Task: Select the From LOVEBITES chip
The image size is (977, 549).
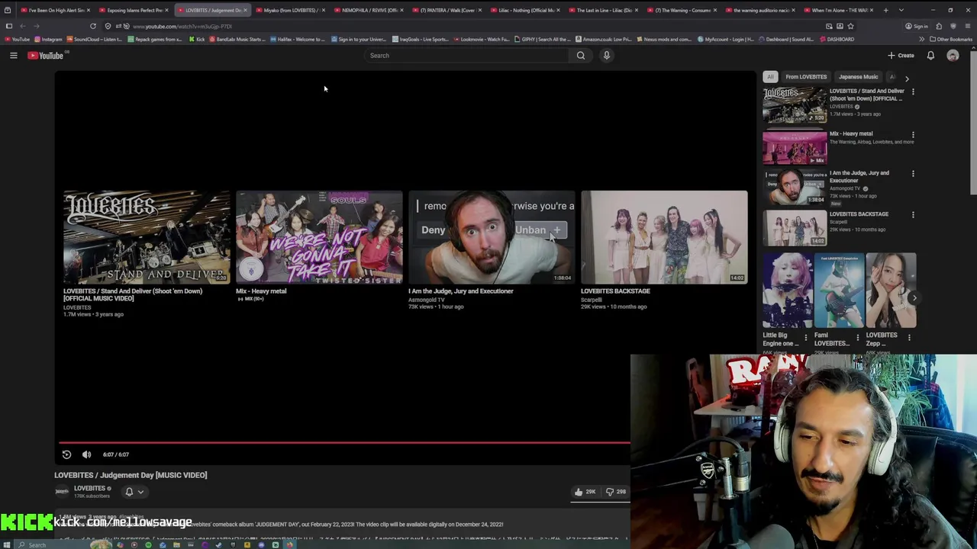Action: 806,77
